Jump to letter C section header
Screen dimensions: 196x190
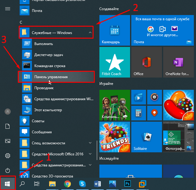(x=21, y=22)
